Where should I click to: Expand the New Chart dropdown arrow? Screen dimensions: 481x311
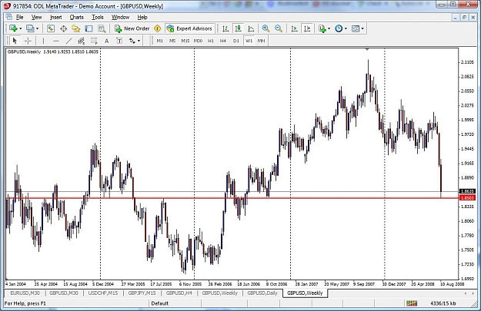pyautogui.click(x=21, y=28)
